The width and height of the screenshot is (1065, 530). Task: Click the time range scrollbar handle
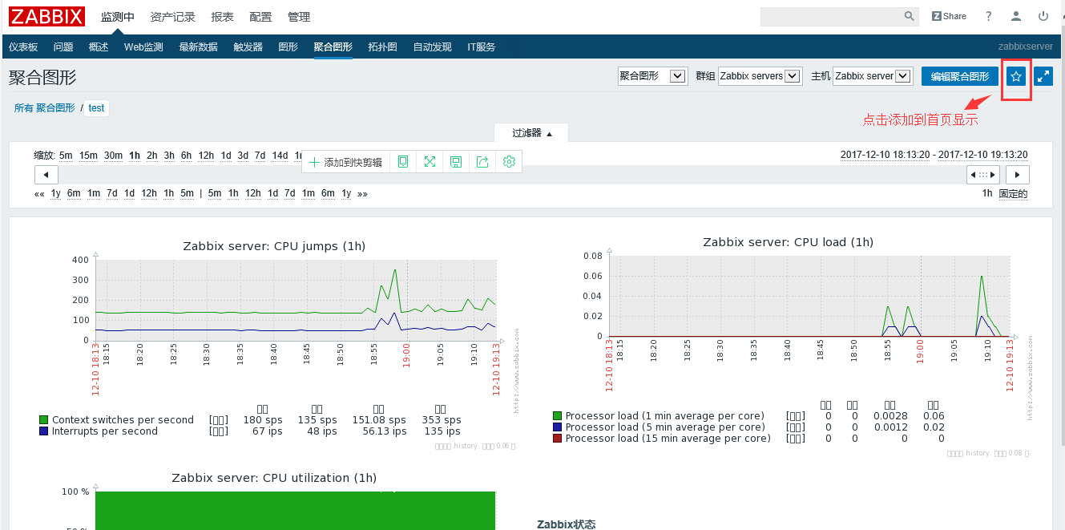tap(983, 175)
